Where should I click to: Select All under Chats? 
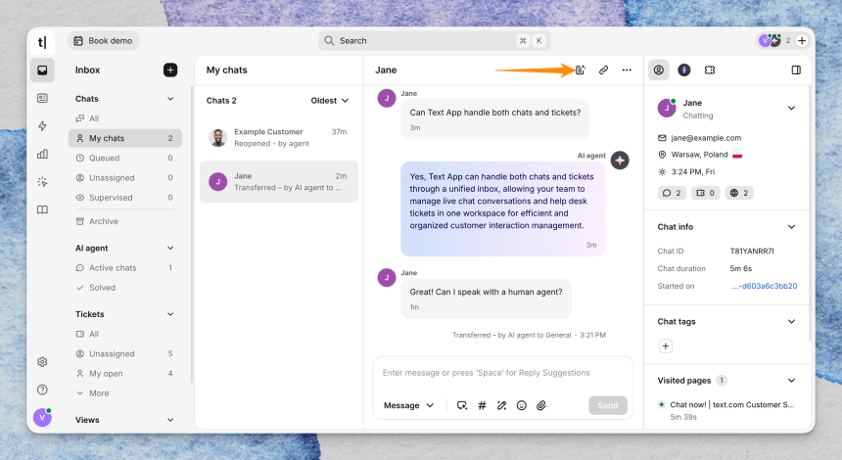(x=124, y=118)
